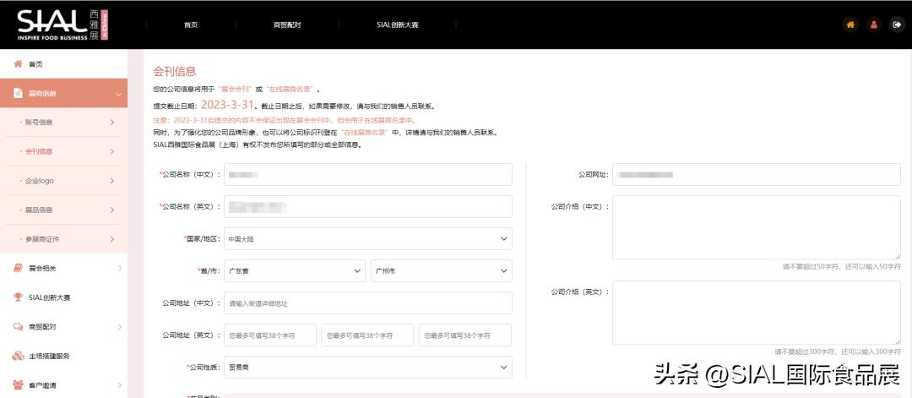Click the house icon beside sidebar 首页
Screen dimensions: 912x398
pyautogui.click(x=18, y=64)
